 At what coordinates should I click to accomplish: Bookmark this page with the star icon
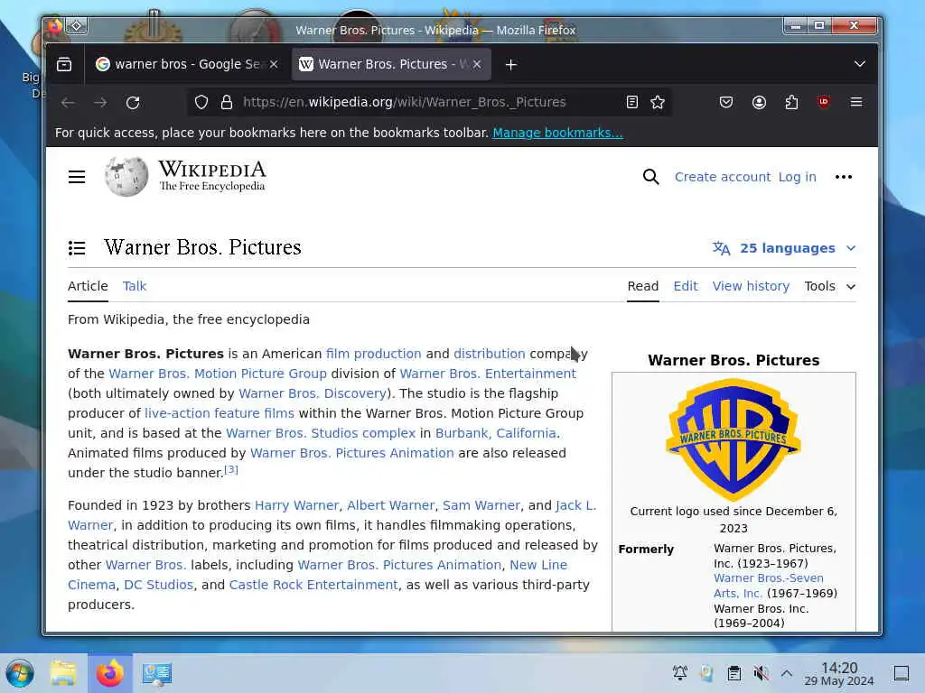coord(658,103)
